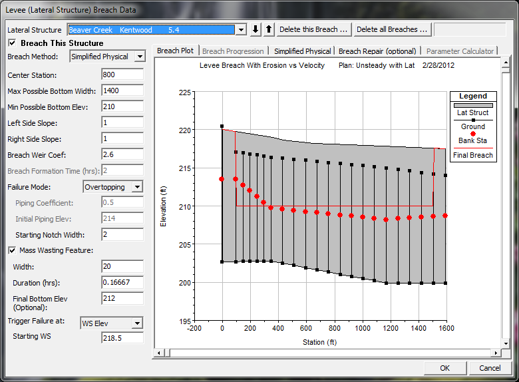The height and width of the screenshot is (382, 519).
Task: Confirm with the OK button
Action: 444,368
